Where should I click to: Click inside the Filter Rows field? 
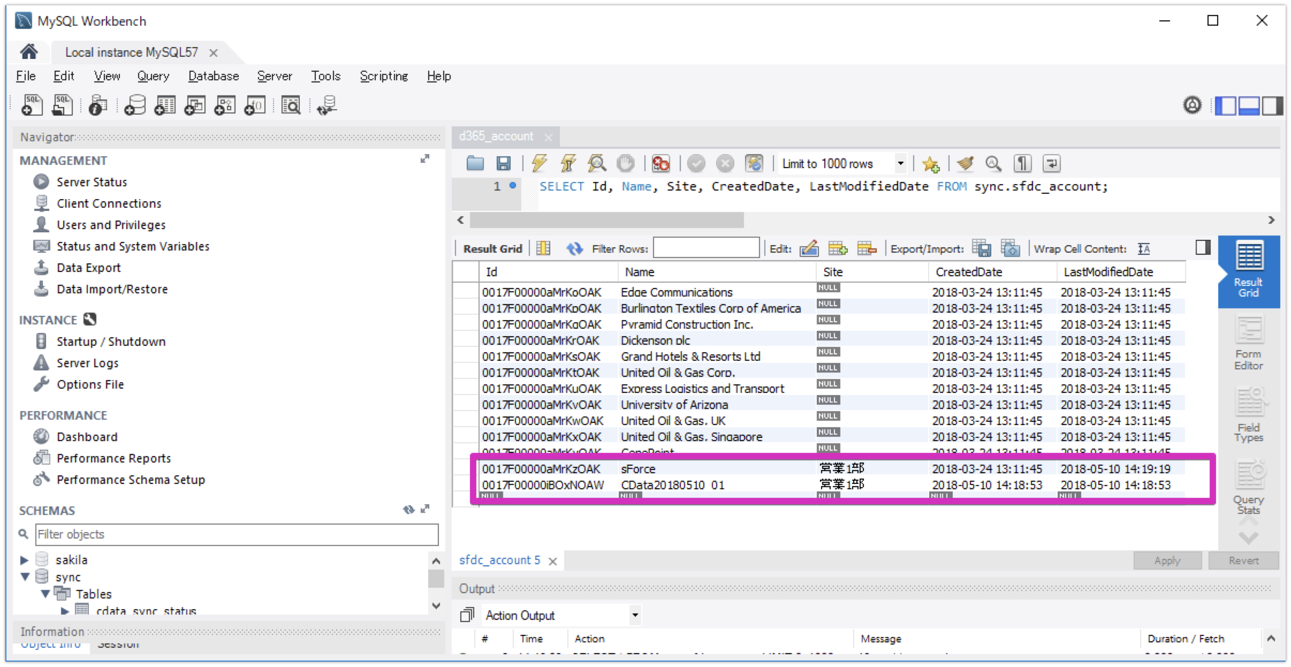(705, 248)
